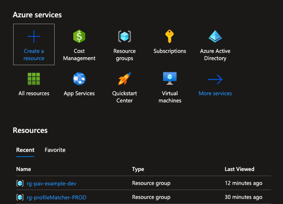Image resolution: width=283 pixels, height=204 pixels.
Task: Click the icon beside rg-profileMatcher-PROD
Action: [19, 197]
